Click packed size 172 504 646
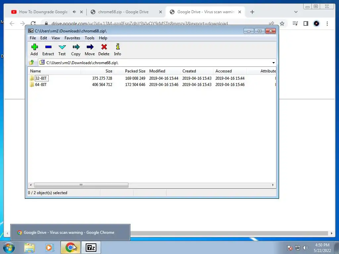339x254 pixels. 135,84
